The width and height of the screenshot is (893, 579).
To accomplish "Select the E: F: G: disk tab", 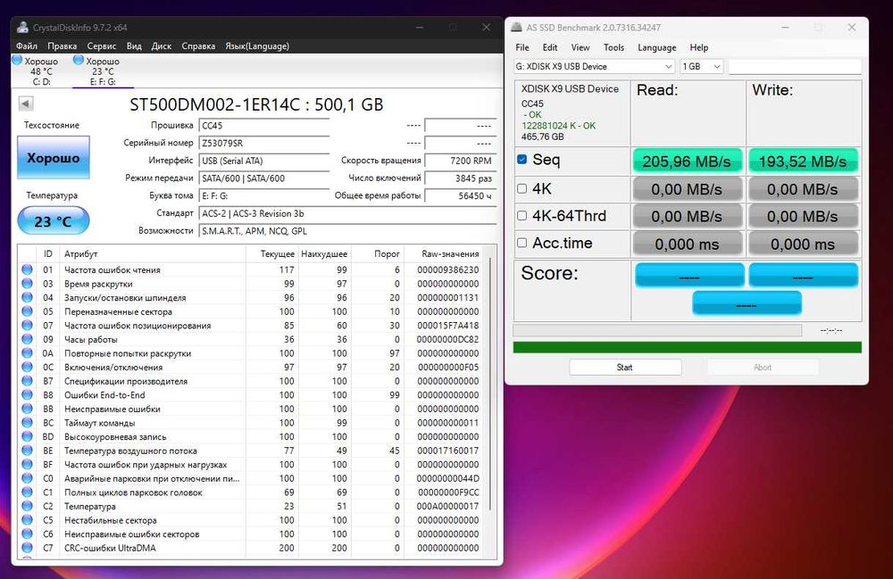I will (103, 71).
